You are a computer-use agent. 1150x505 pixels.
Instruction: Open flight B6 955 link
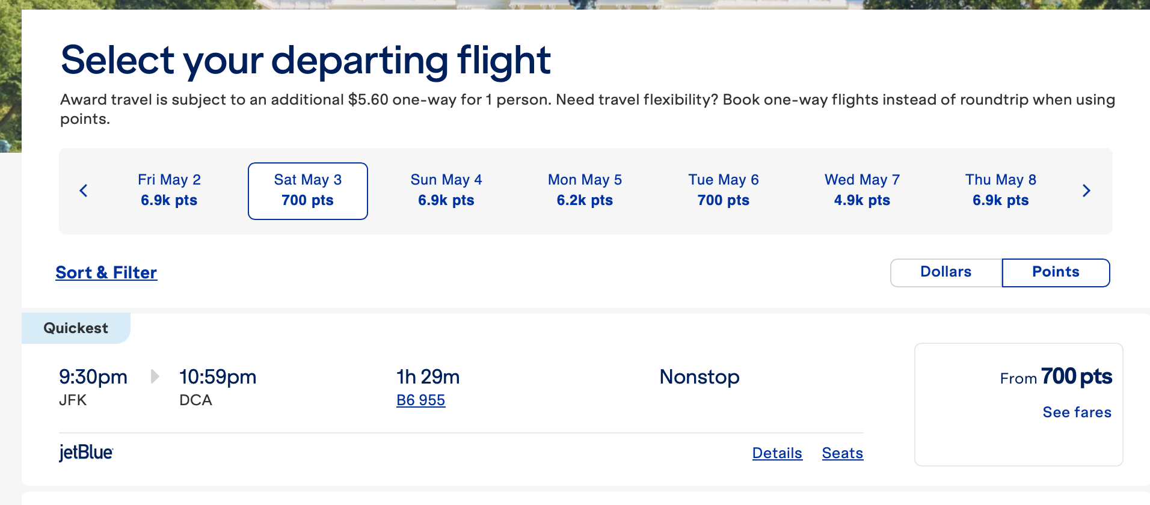pyautogui.click(x=420, y=400)
